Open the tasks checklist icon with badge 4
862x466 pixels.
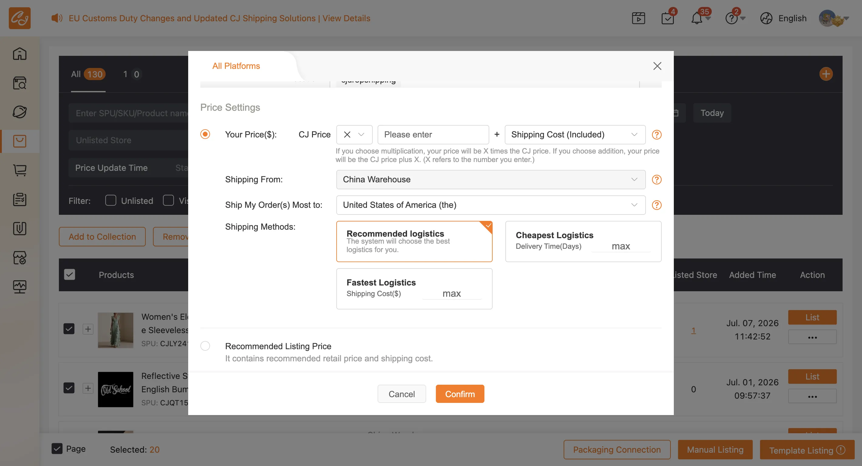(667, 18)
